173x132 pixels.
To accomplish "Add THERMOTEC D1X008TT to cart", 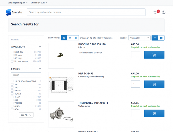I will (x=154, y=114).
